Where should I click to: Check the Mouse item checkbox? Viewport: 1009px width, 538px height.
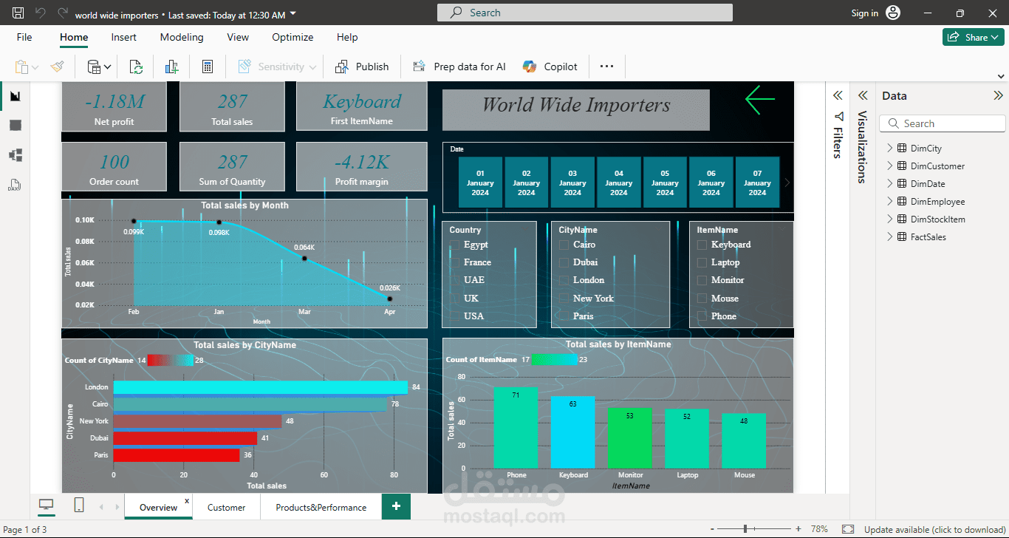pyautogui.click(x=702, y=299)
